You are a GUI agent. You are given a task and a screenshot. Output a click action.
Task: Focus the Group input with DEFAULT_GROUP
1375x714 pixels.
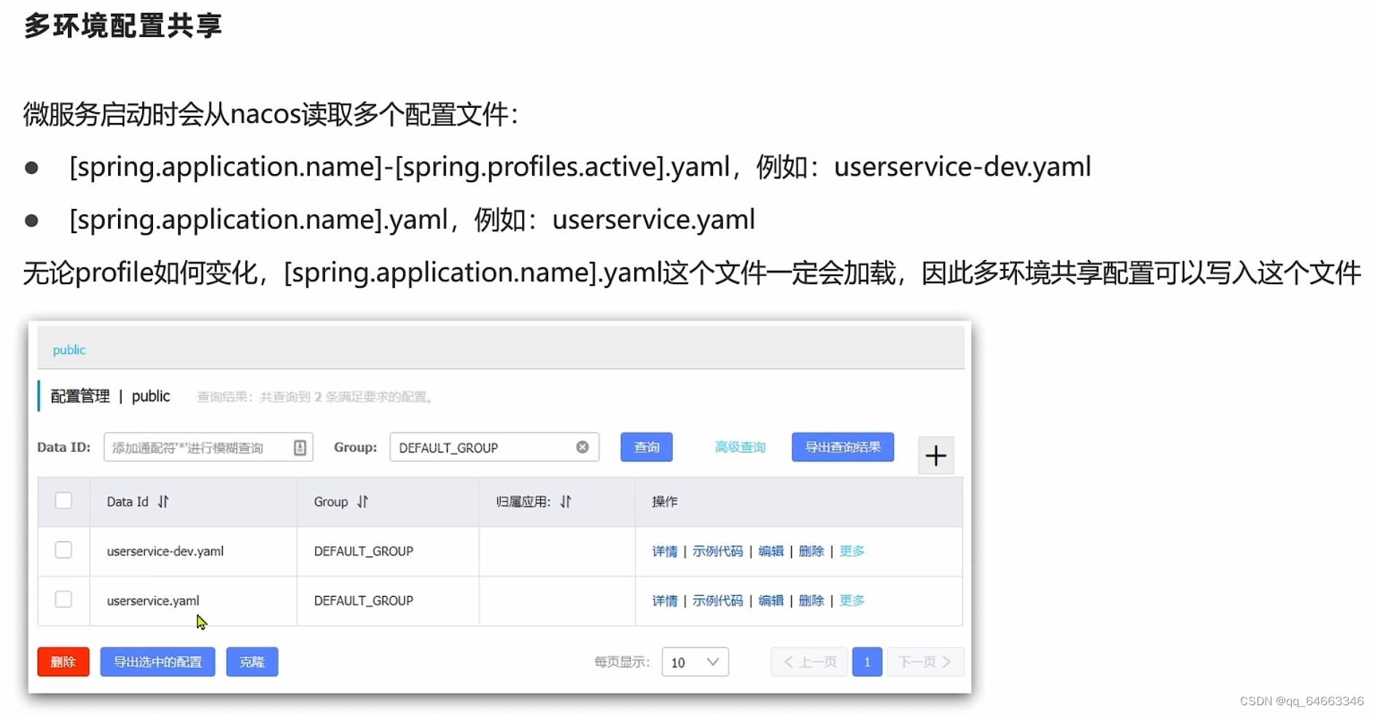click(494, 447)
